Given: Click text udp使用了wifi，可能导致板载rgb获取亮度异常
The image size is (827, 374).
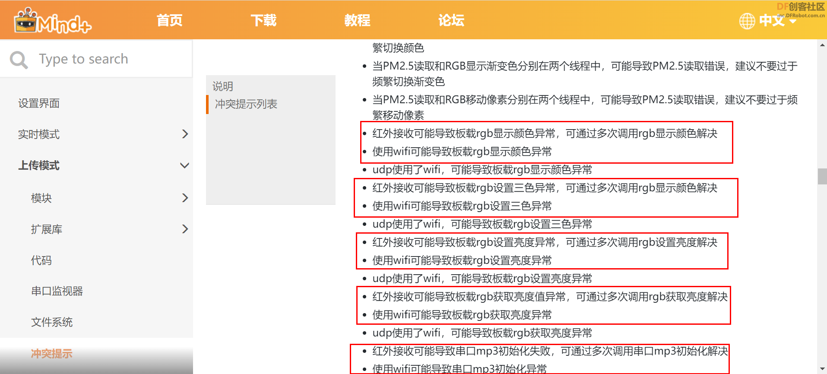Looking at the screenshot, I should pyautogui.click(x=482, y=333).
